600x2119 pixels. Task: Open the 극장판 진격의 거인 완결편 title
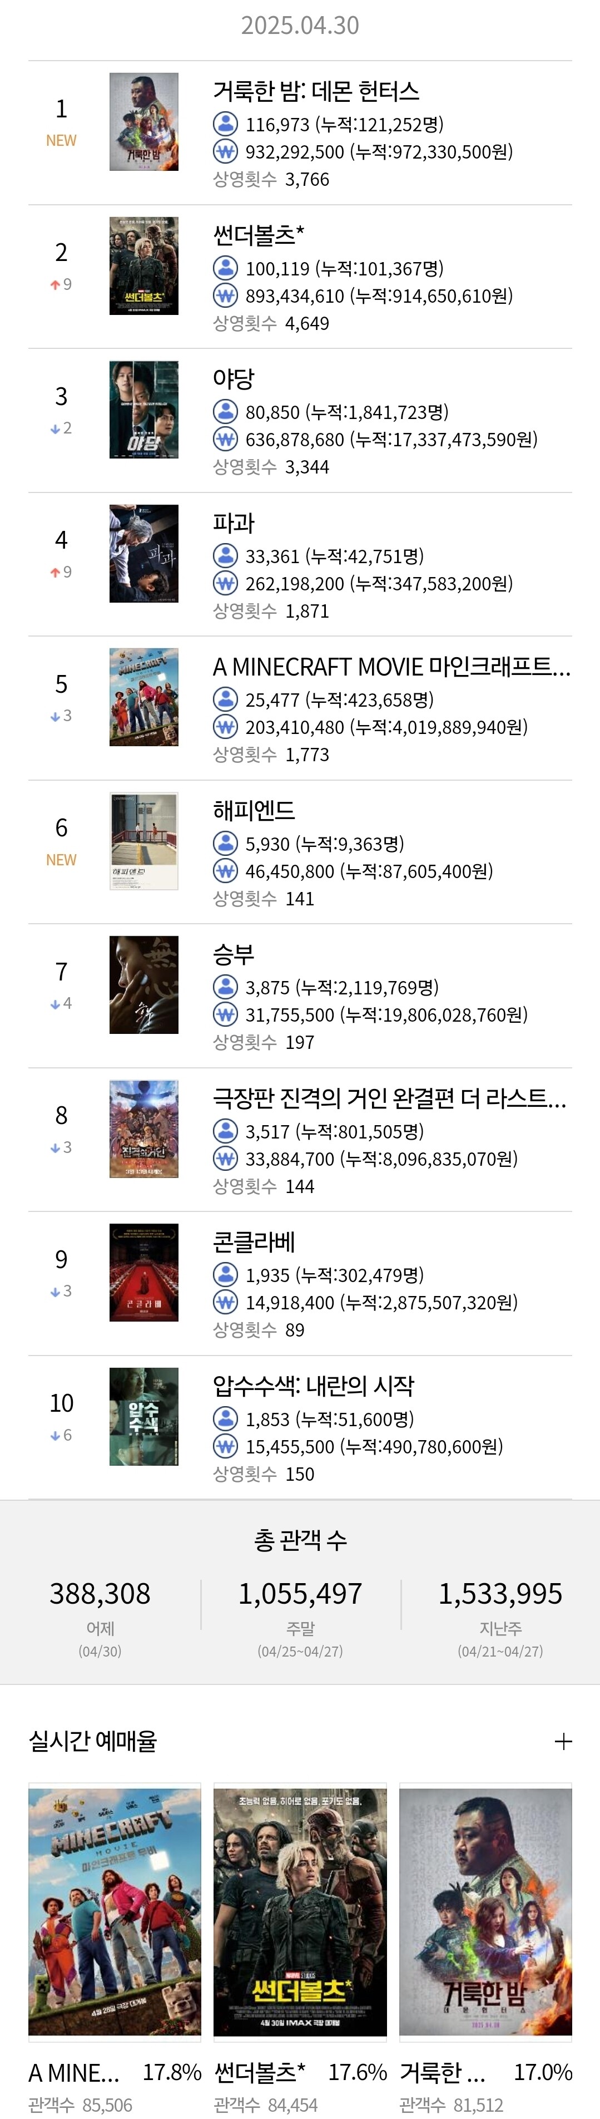[390, 1098]
